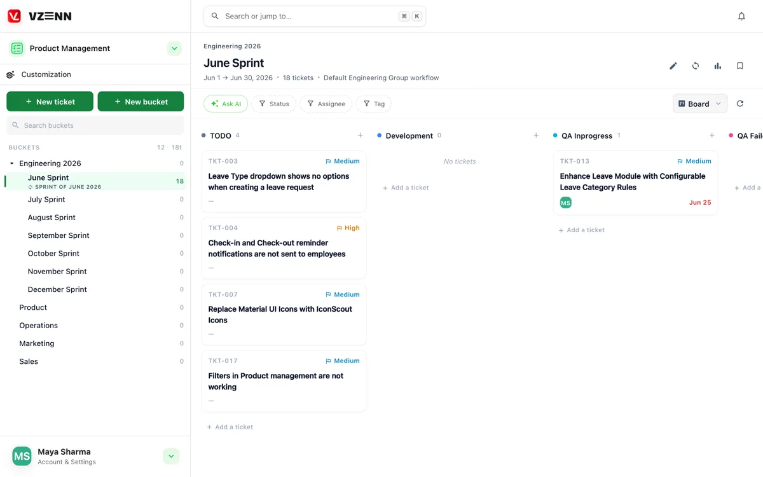The height and width of the screenshot is (477, 763).
Task: Click Medium priority flag on TKT-013
Action: tap(694, 162)
